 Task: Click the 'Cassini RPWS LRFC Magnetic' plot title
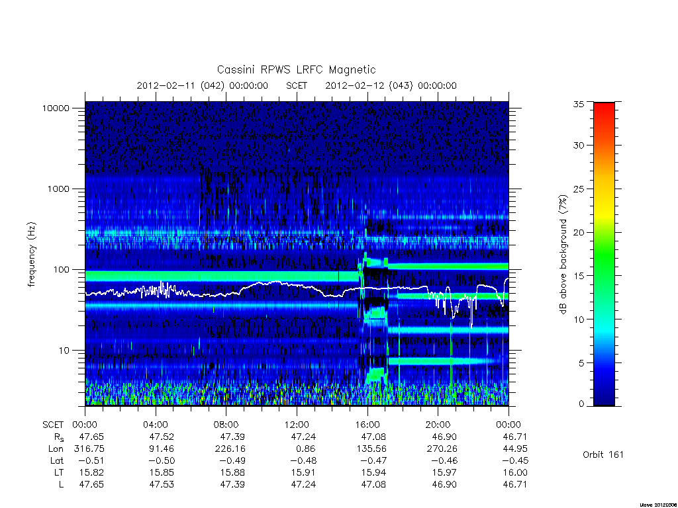[296, 69]
